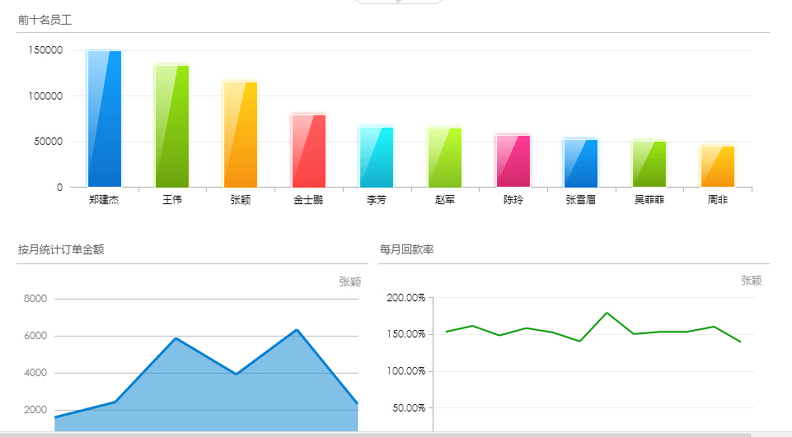Select the blue bar for 张雪眉

pyautogui.click(x=581, y=163)
